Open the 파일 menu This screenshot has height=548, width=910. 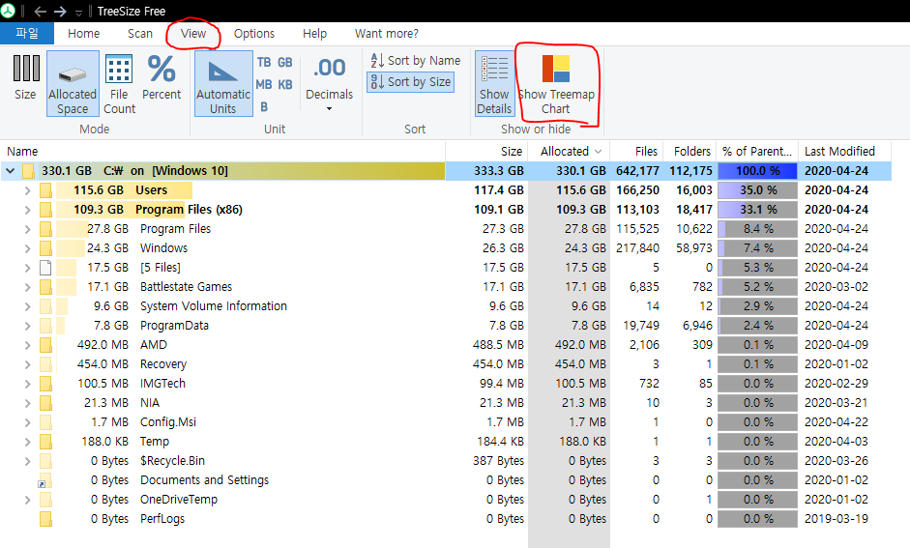[x=27, y=34]
